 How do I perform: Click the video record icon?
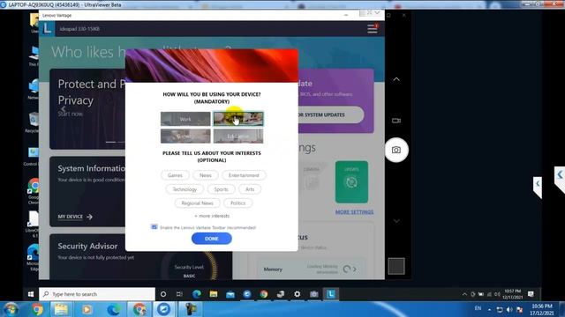click(396, 121)
